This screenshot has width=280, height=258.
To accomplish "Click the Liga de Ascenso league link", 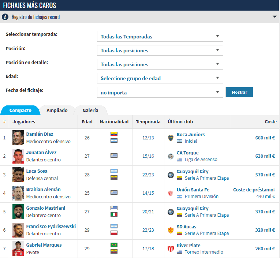I will 201,160.
